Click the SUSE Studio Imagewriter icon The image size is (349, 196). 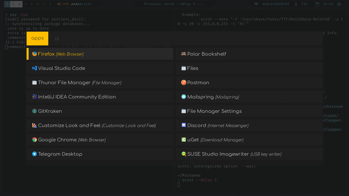pyautogui.click(x=183, y=154)
